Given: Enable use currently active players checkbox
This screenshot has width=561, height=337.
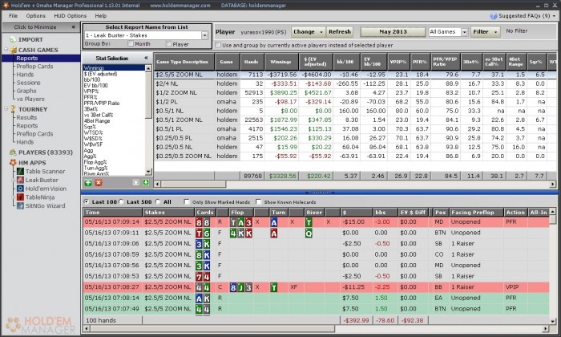Looking at the screenshot, I should pyautogui.click(x=217, y=45).
